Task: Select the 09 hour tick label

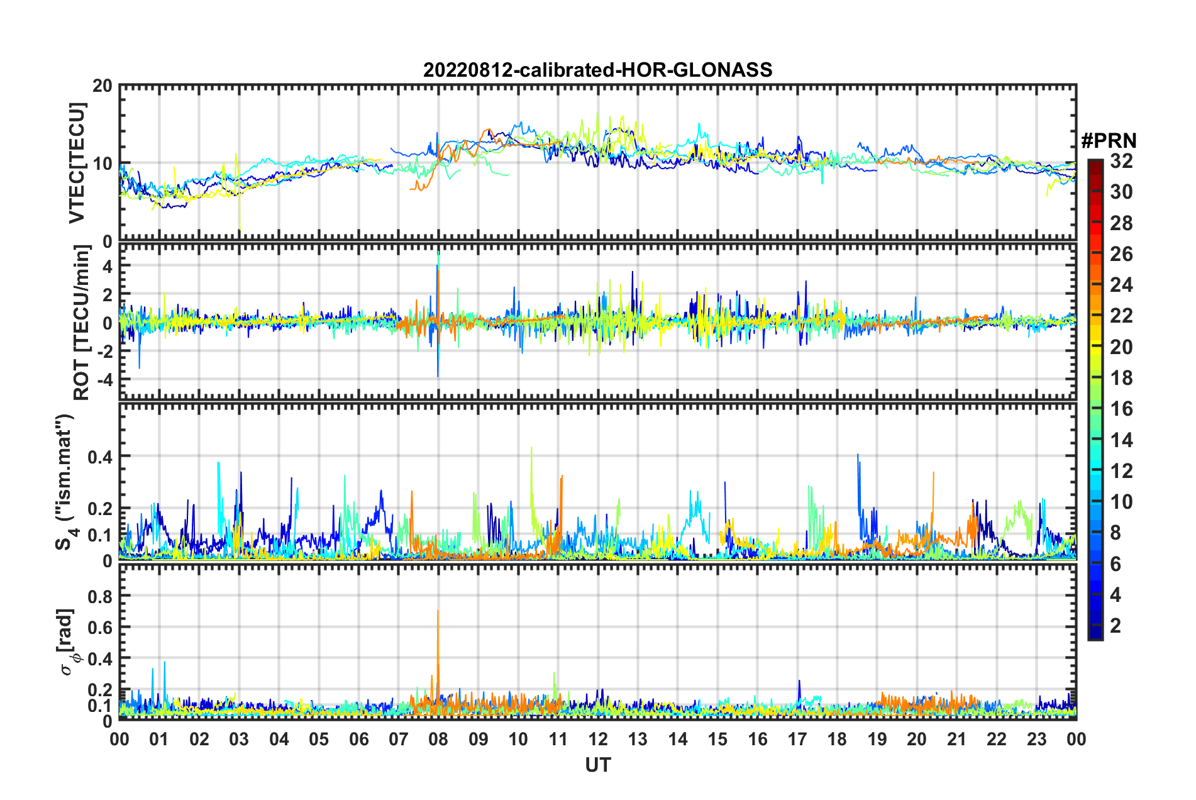Action: click(x=479, y=738)
